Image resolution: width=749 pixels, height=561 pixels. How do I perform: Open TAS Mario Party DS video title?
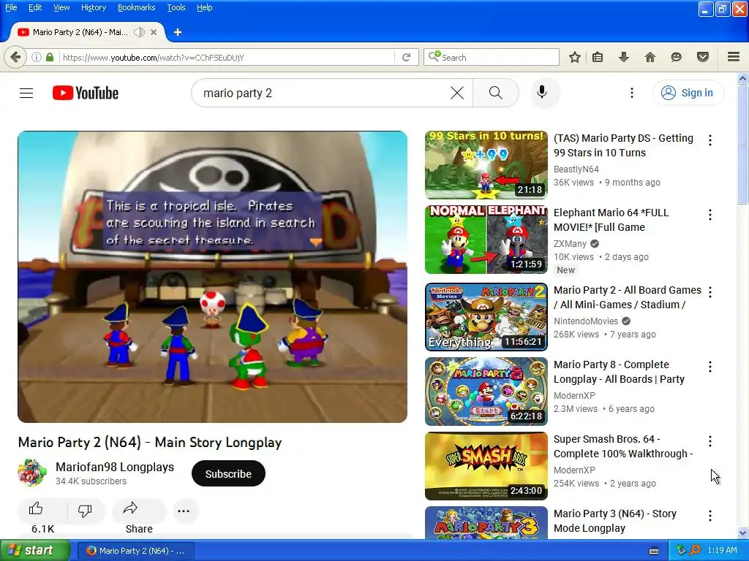coord(623,145)
